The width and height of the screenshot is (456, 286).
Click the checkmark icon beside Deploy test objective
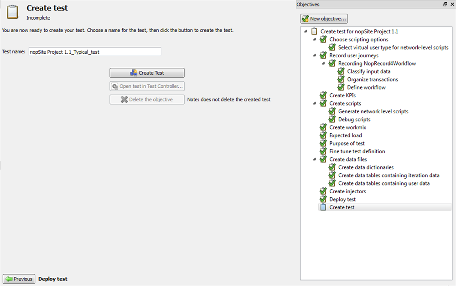point(323,199)
